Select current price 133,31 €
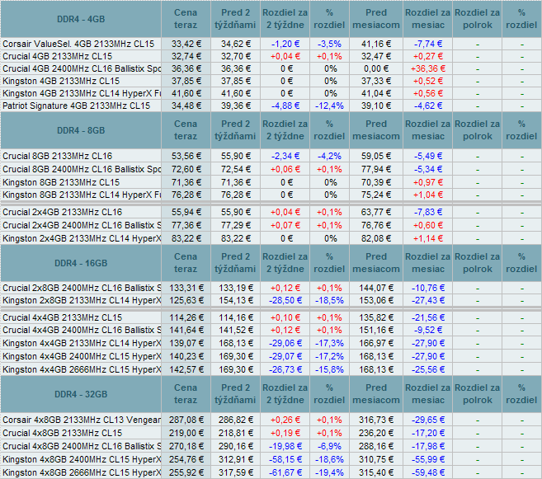Screen dimensions: 542x479 (186, 288)
